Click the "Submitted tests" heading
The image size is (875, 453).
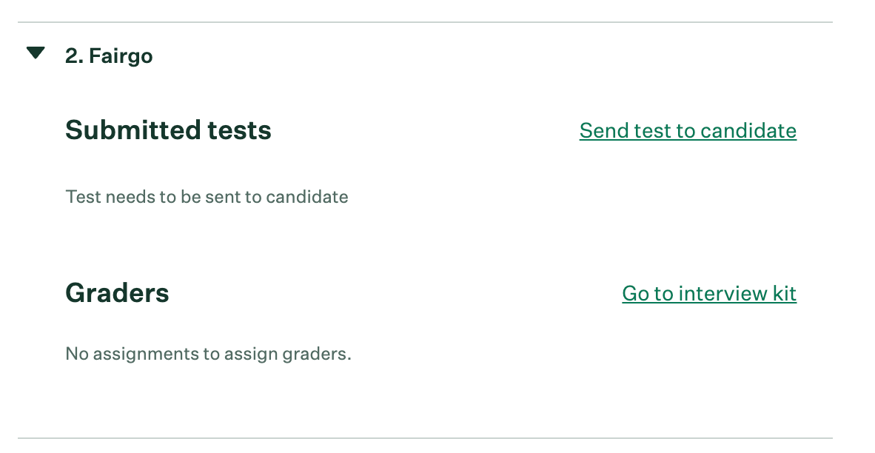[x=168, y=131]
